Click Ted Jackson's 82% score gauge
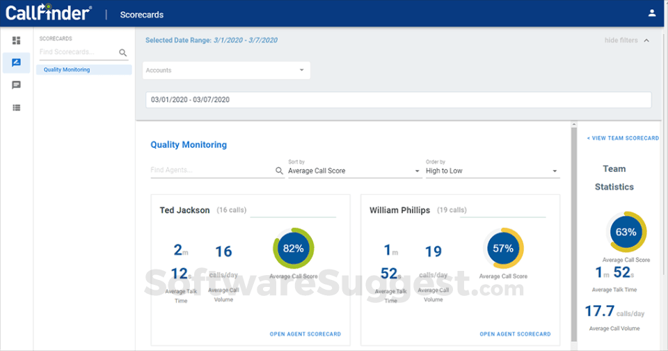The height and width of the screenshot is (351, 668). (294, 248)
